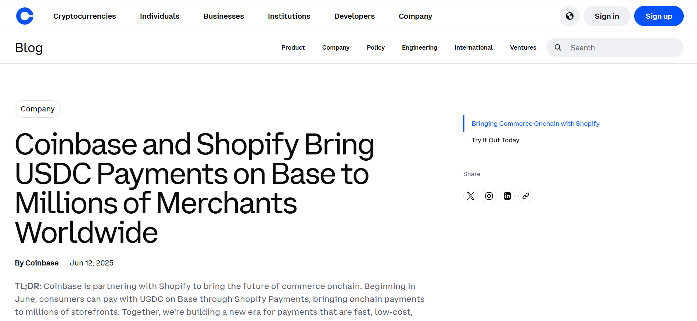
Task: Open Institutions menu
Action: pos(289,16)
